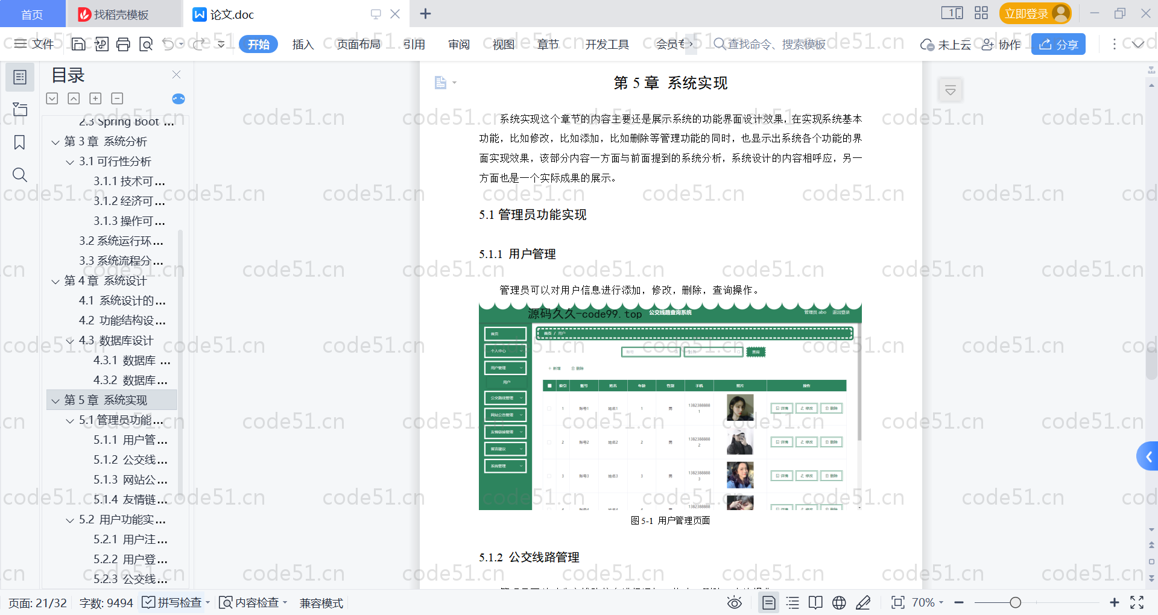Go to 3.2 系统运行环 outline entry
The width and height of the screenshot is (1158, 615).
pyautogui.click(x=121, y=241)
